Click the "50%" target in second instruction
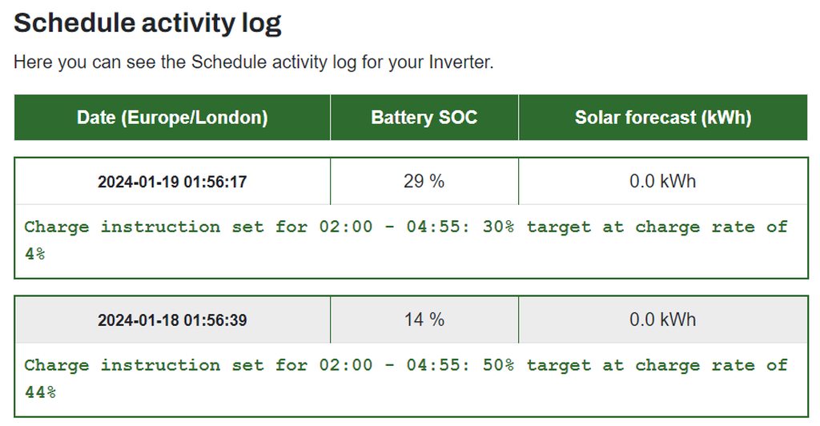Viewport: 820px width, 426px height. [498, 365]
